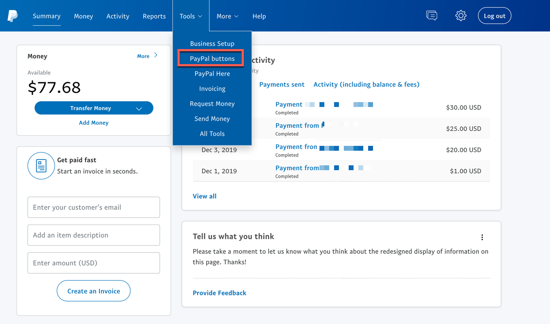Select PayPal buttons from the Tools menu
550x324 pixels.
click(x=212, y=58)
